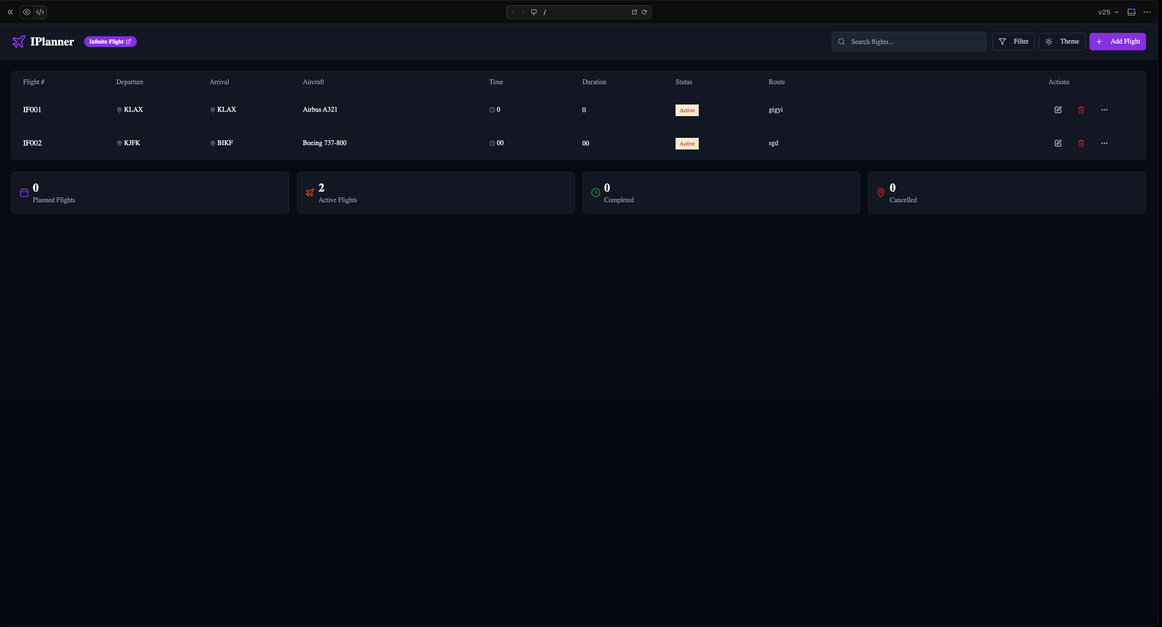Open the three-dots menu for IF002

click(x=1104, y=143)
